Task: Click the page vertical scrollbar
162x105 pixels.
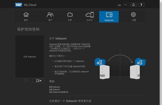Action: 161,52
